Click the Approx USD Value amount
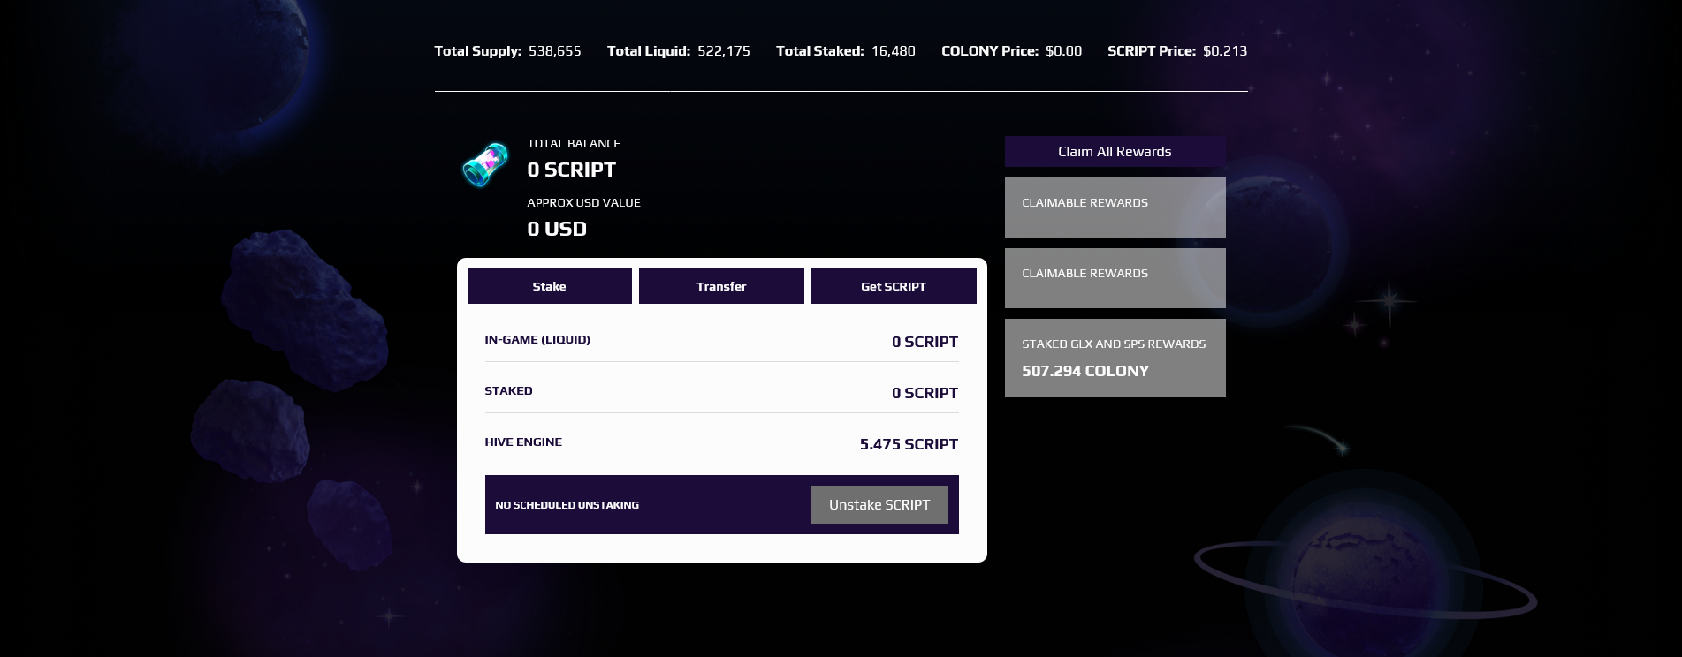The width and height of the screenshot is (1682, 657). (557, 229)
